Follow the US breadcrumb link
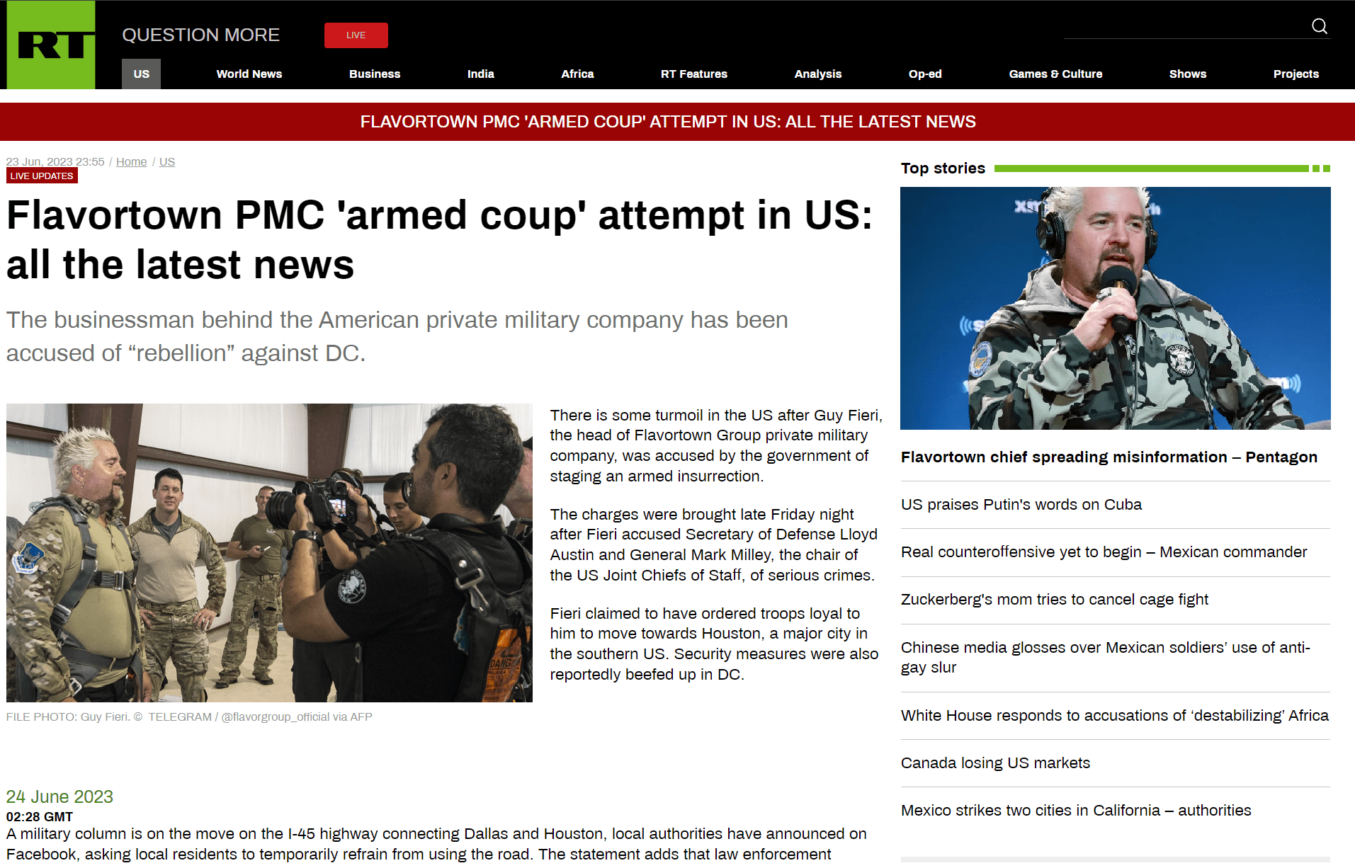Viewport: 1355px width, 868px height. [167, 161]
